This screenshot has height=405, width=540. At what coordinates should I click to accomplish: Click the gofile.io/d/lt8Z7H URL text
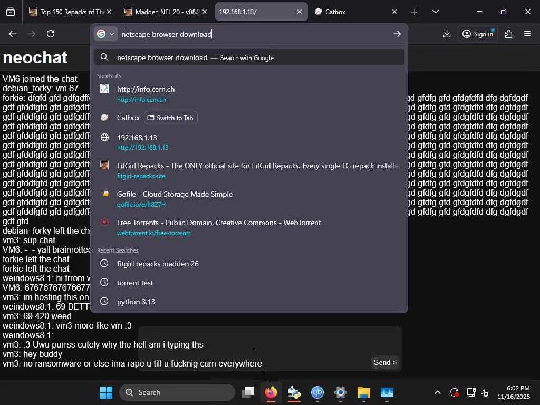pos(141,205)
